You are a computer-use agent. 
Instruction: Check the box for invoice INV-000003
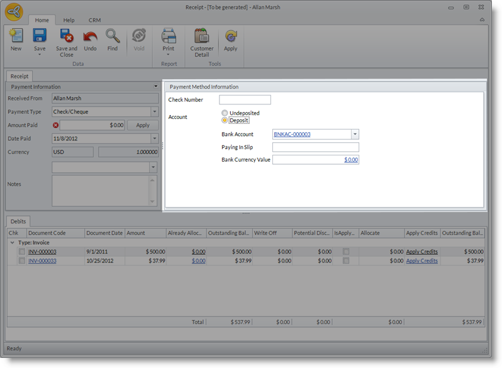pos(22,252)
